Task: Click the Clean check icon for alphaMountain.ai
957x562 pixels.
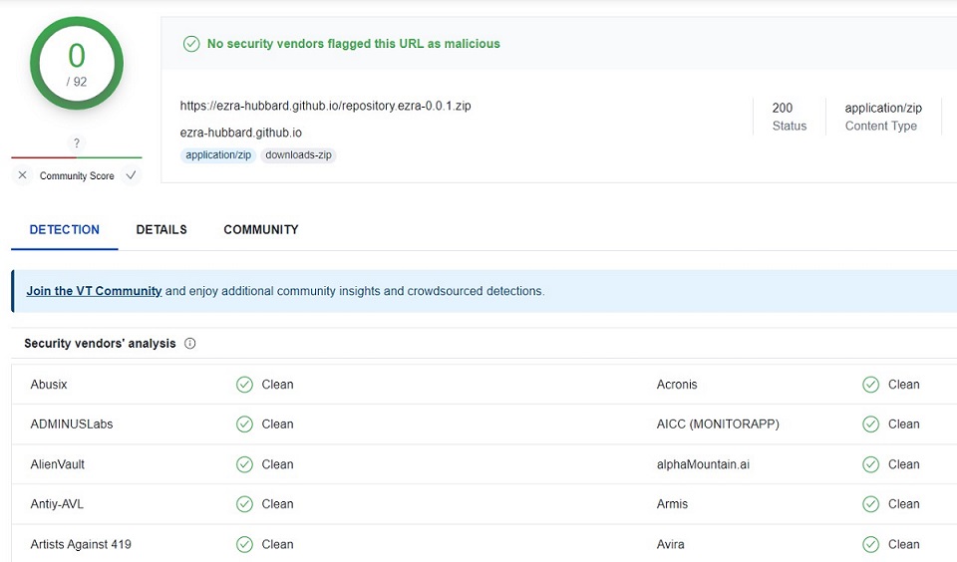Action: (x=871, y=464)
